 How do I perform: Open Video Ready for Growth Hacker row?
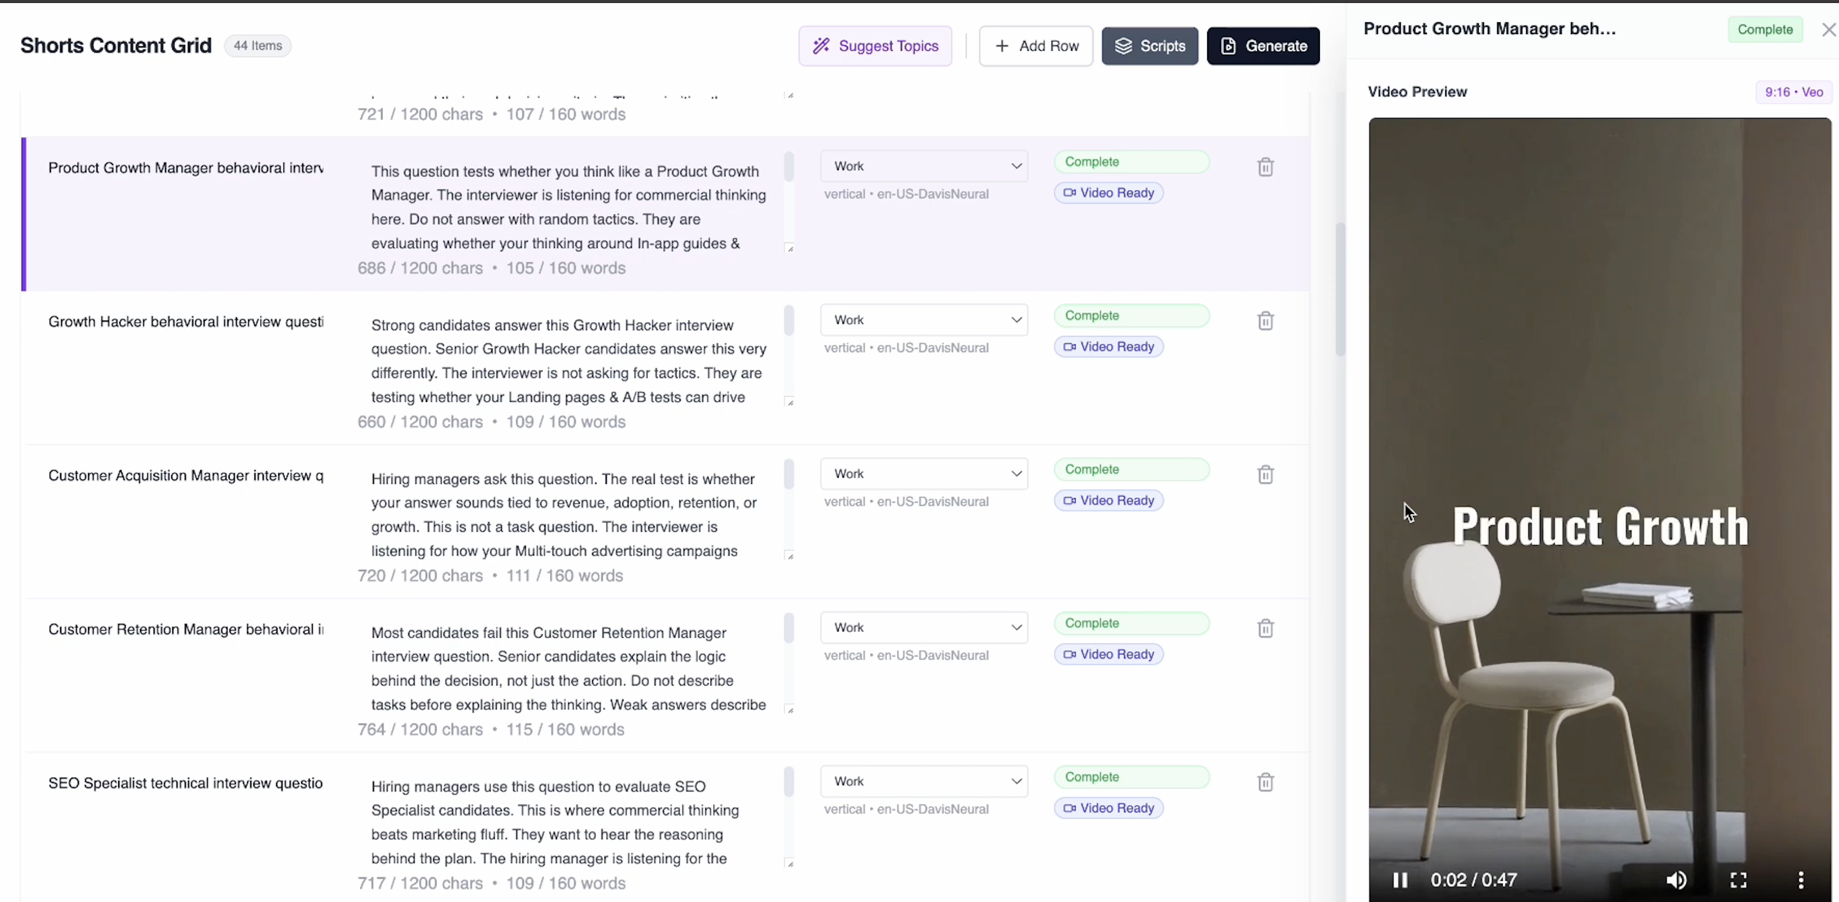pyautogui.click(x=1109, y=346)
